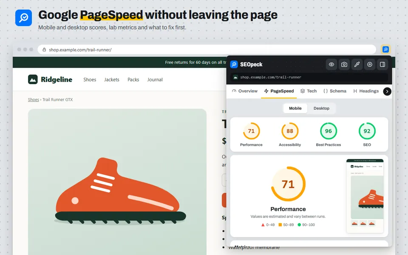Click the SEOpeck logo in panel header
The image size is (408, 255).
point(234,64)
